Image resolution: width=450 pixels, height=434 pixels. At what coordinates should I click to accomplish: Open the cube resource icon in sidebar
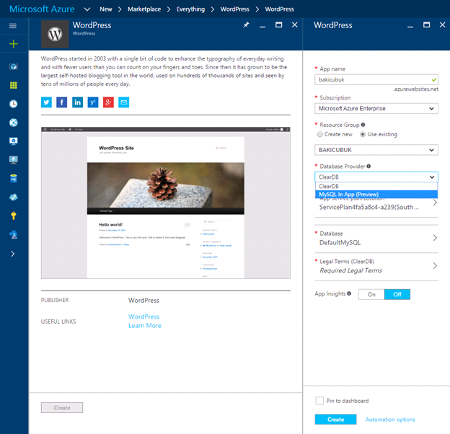coord(13,66)
